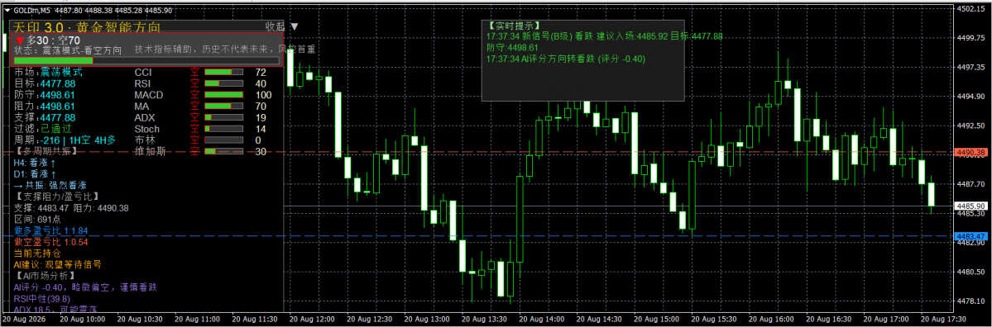This screenshot has width=992, height=327.
Task: Click the red 空 marker in the MACD row
Action: tap(195, 95)
